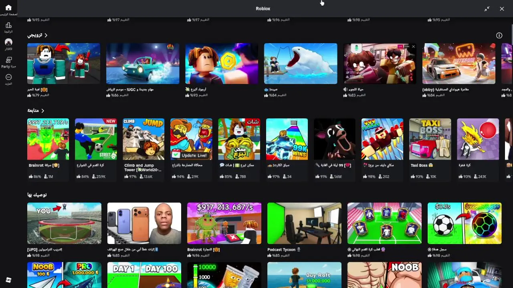This screenshot has width=513, height=288.
Task: Click the Roblox window title text
Action: pyautogui.click(x=263, y=9)
